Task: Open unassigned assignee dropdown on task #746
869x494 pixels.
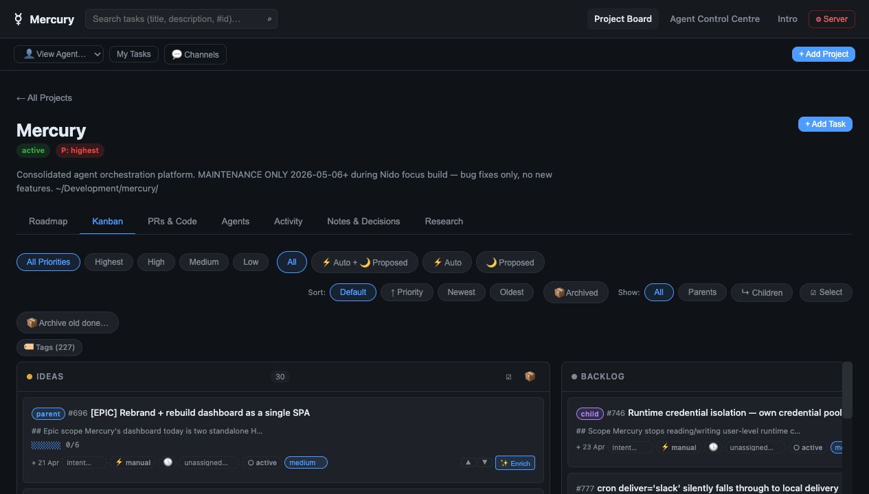Action: point(754,447)
